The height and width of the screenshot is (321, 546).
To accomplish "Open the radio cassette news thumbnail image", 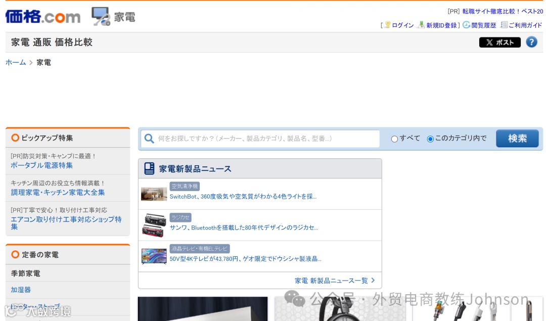I will (x=154, y=225).
